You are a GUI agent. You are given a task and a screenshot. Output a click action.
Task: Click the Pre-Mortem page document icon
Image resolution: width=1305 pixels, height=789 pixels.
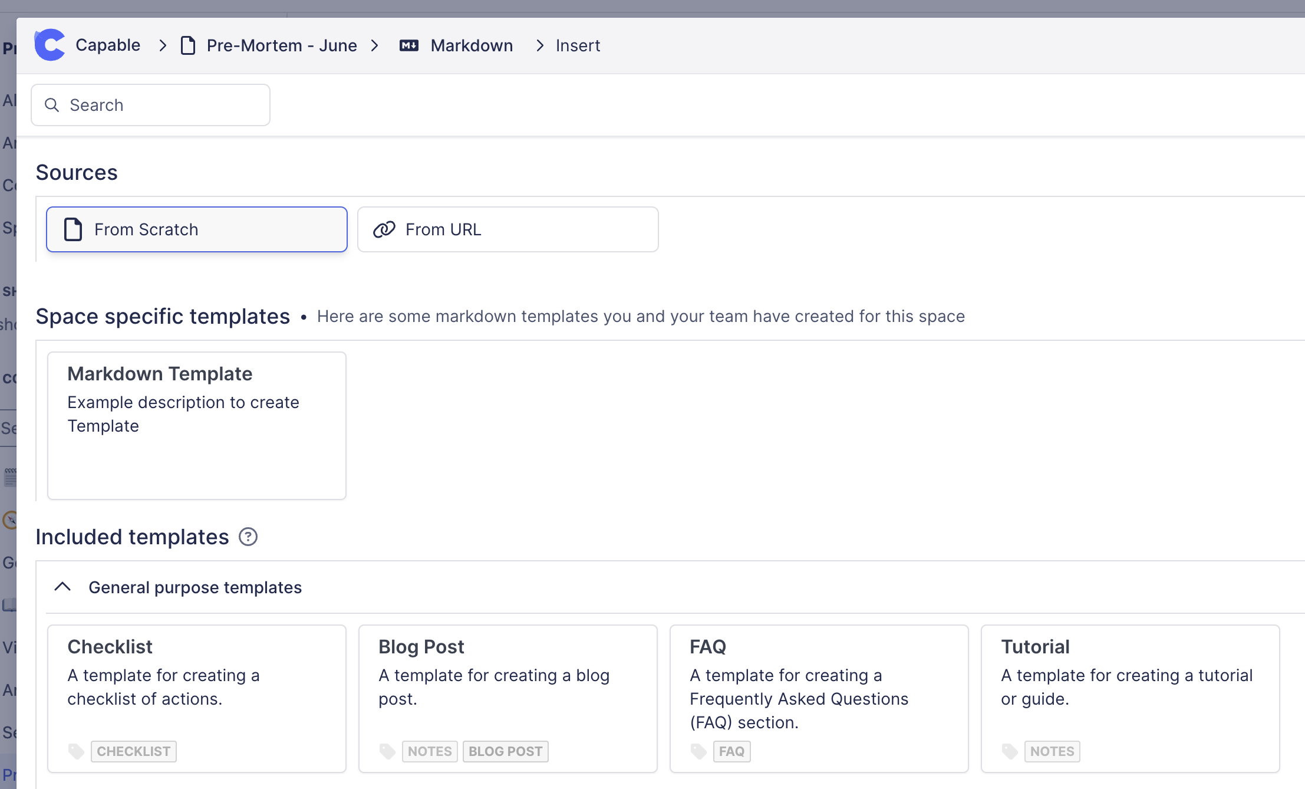tap(188, 45)
